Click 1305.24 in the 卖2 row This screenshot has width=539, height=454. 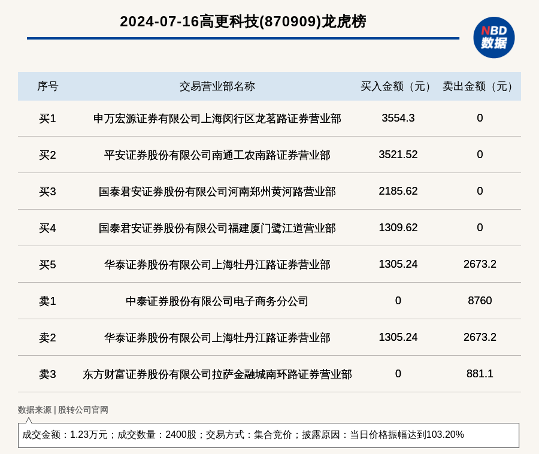(398, 337)
